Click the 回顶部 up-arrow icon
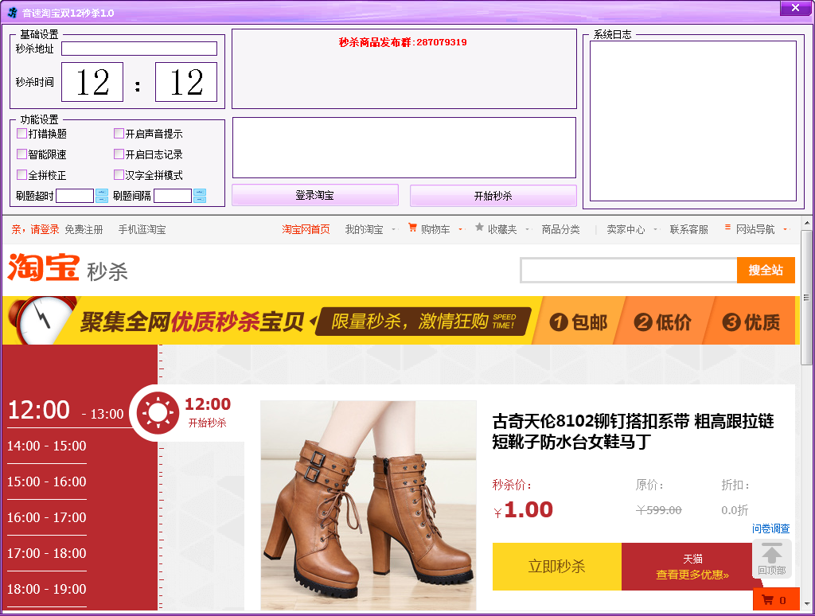 772,554
